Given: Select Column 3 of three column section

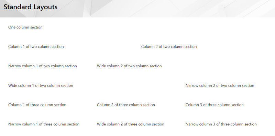Looking at the screenshot, I should (x=214, y=105).
